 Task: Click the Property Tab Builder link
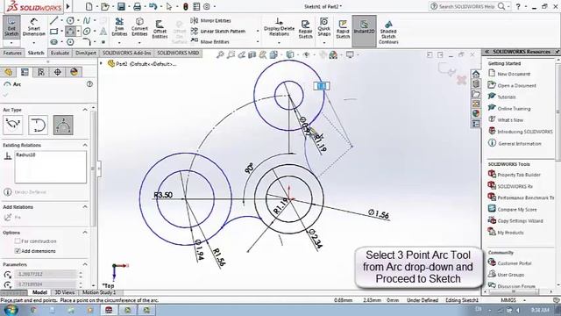[x=519, y=175]
